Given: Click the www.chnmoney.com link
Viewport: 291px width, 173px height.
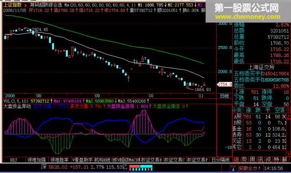Looking at the screenshot, I should pos(247,17).
